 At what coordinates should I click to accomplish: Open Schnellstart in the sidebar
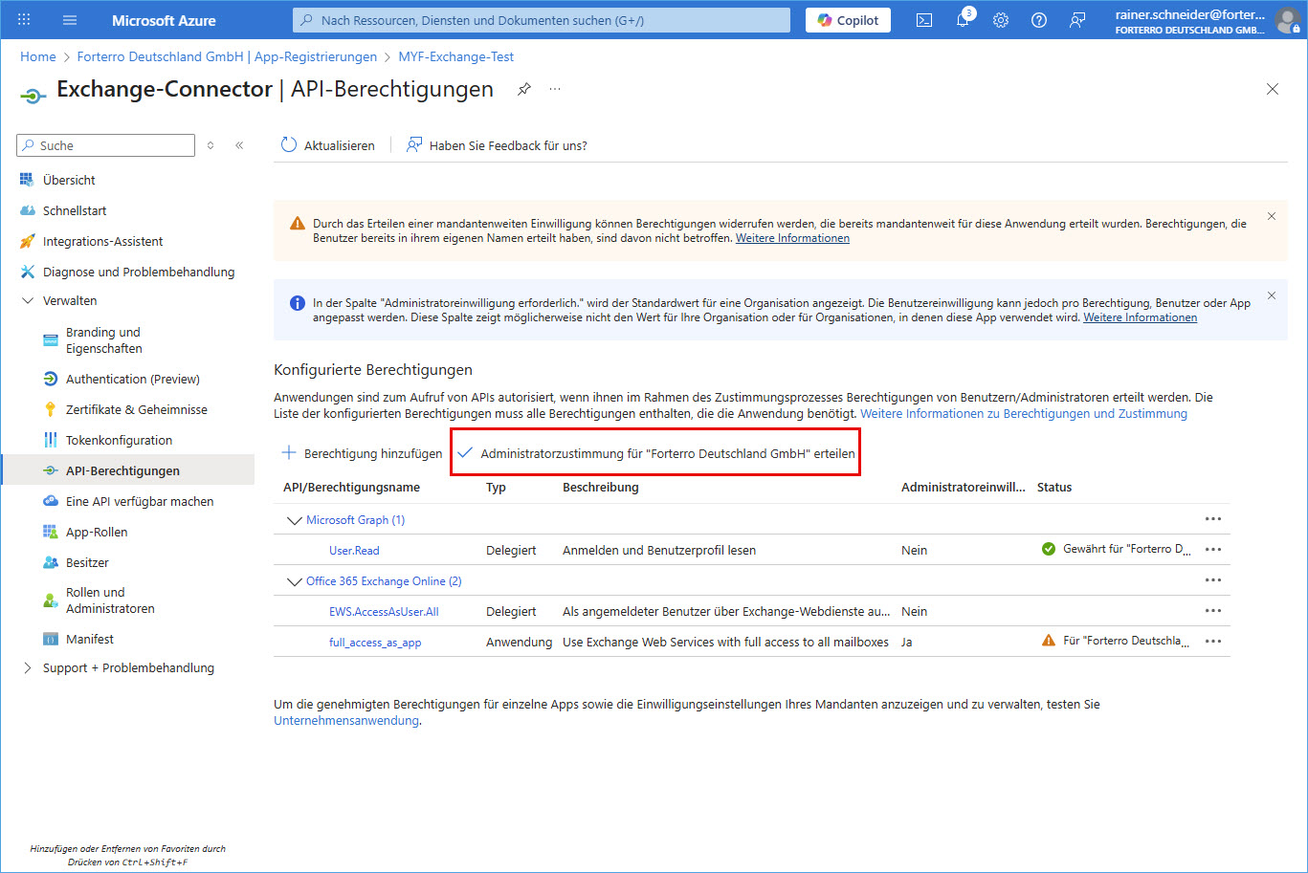[x=75, y=210]
